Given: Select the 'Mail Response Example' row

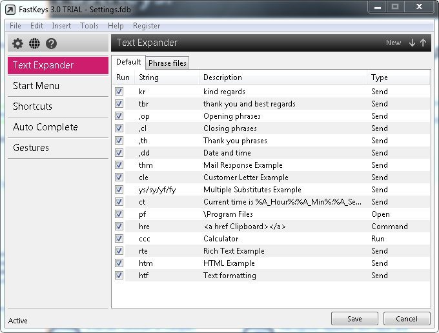Looking at the screenshot, I should point(271,165).
